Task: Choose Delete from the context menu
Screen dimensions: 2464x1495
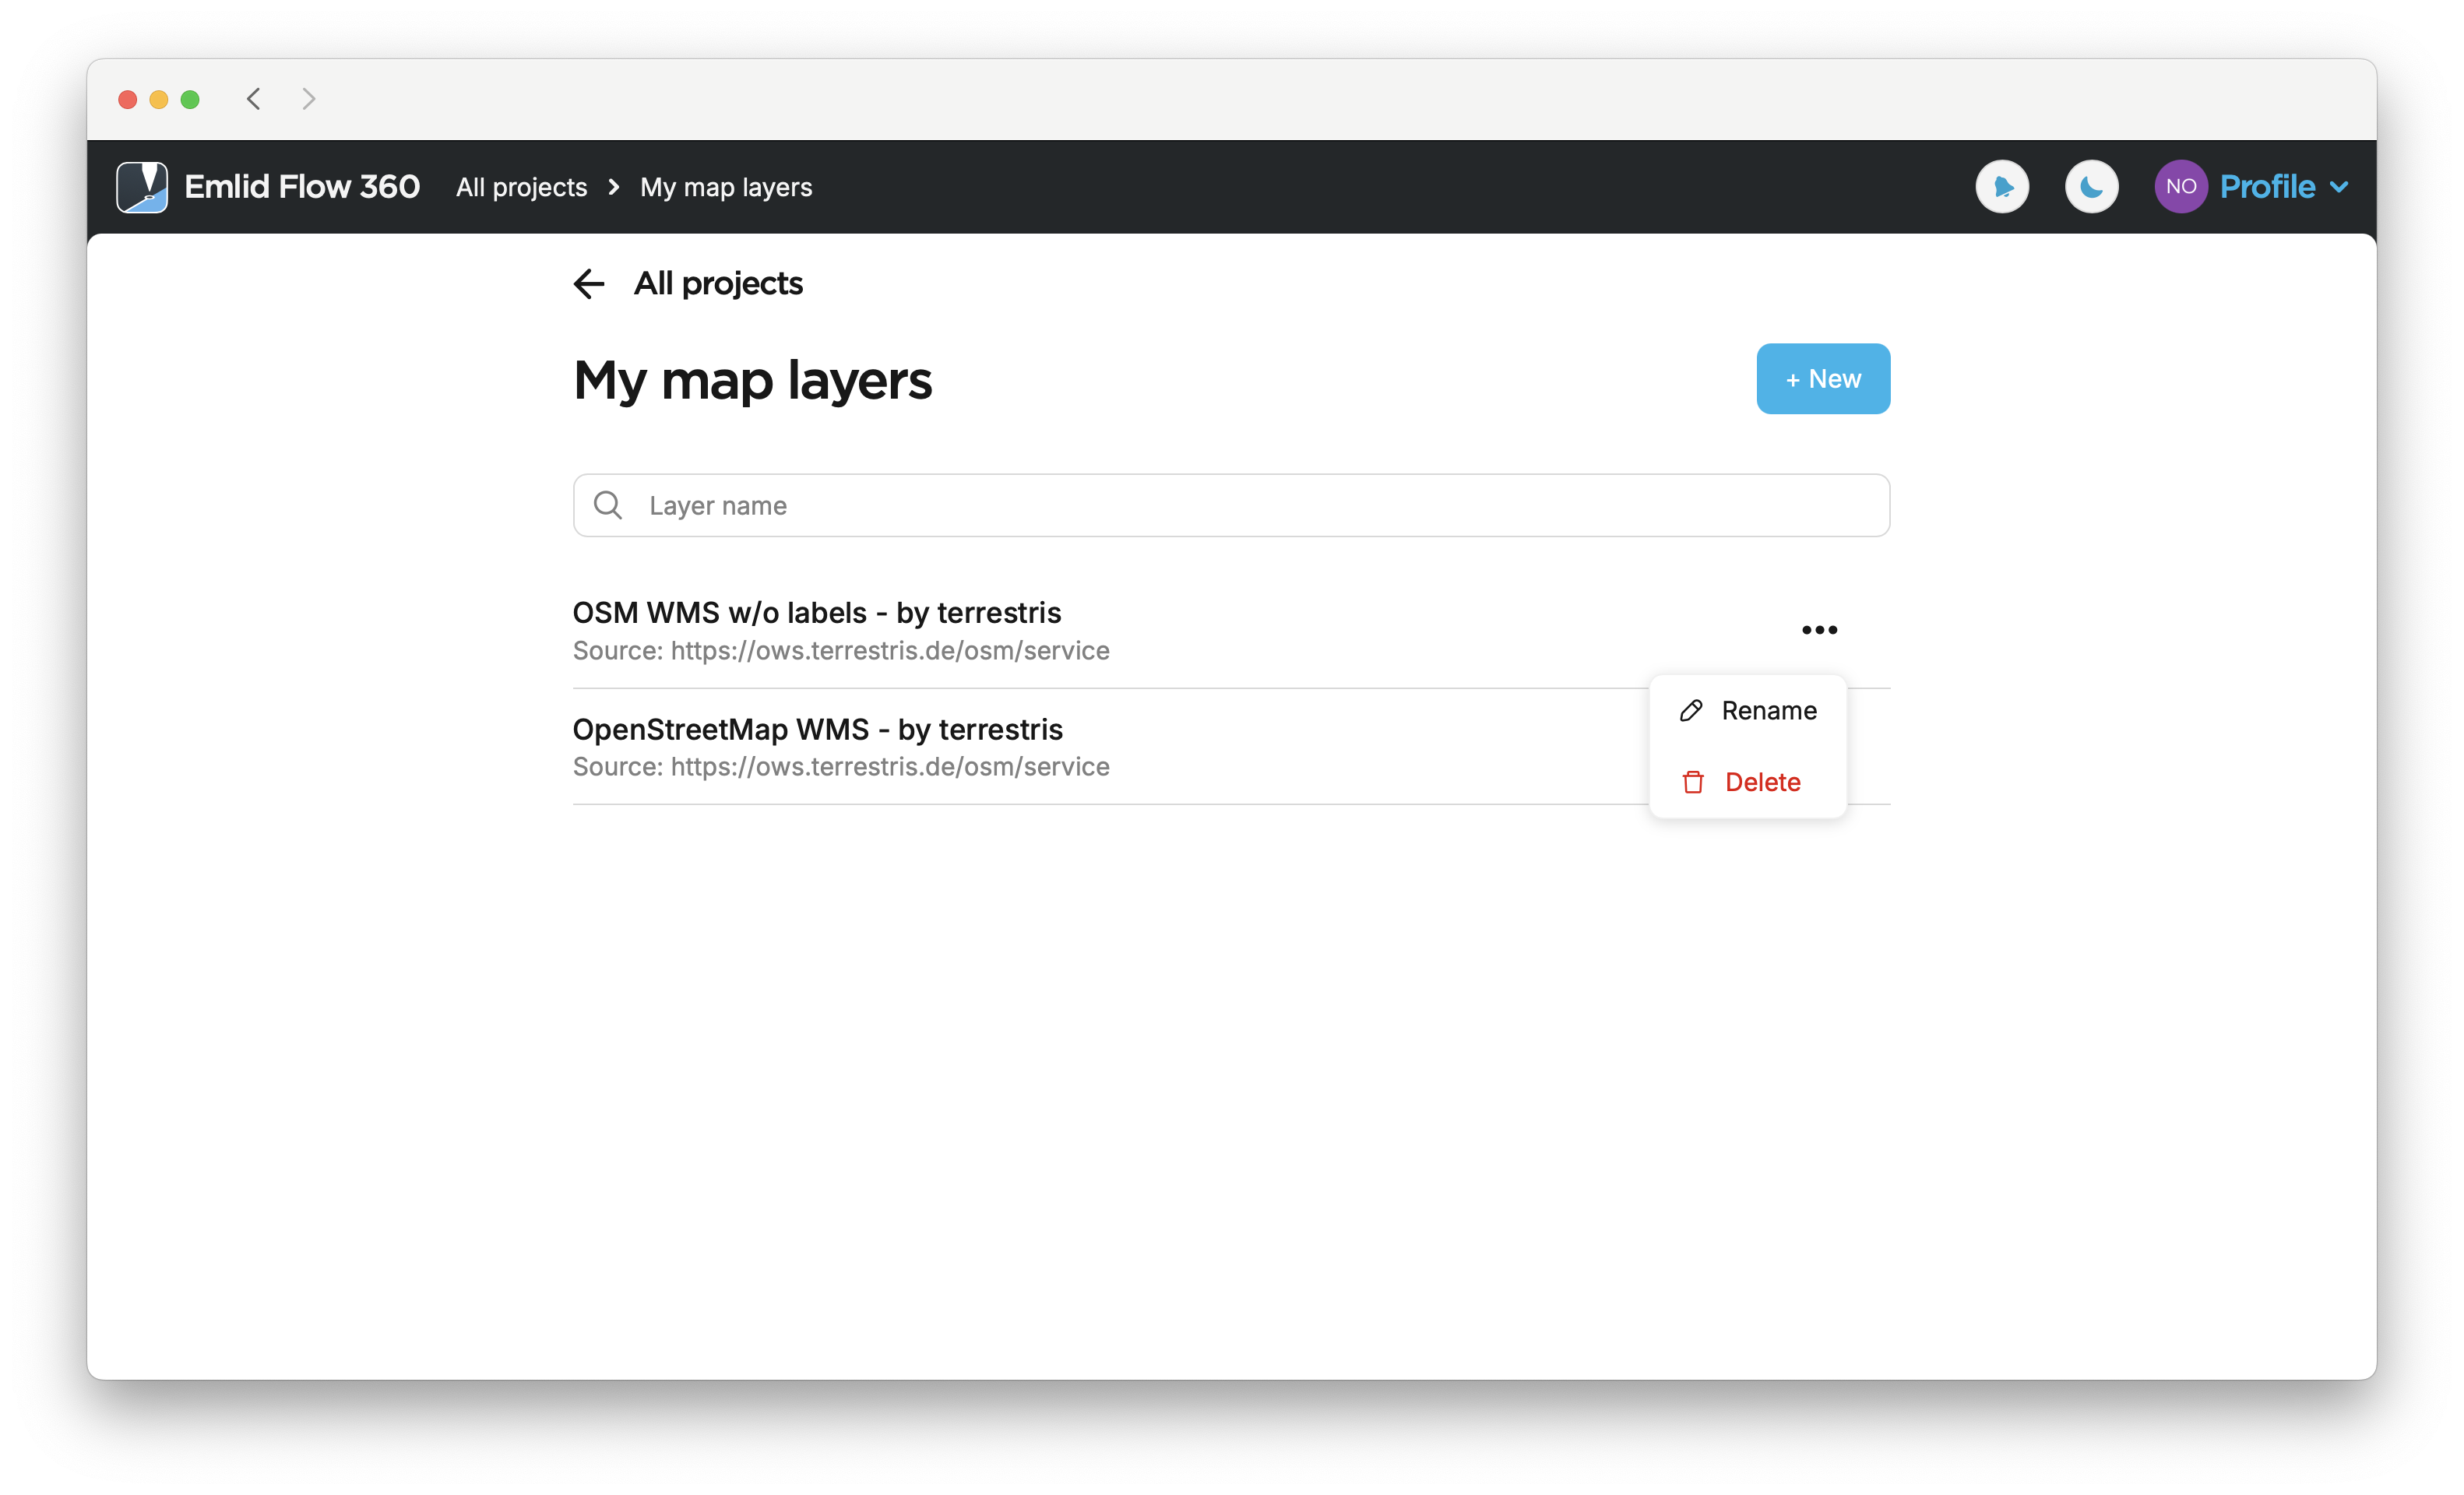Action: [1747, 782]
